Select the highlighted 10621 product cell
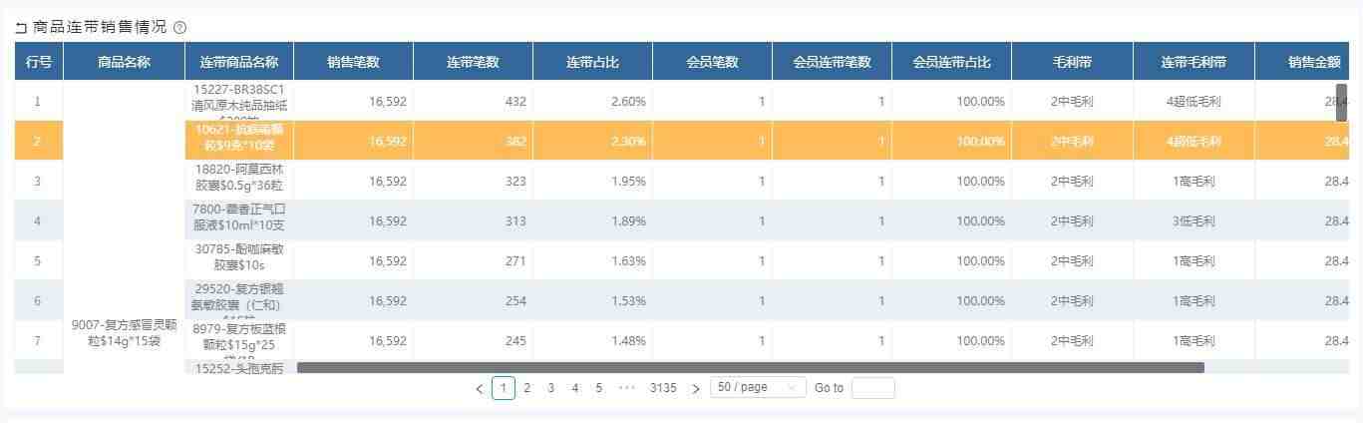Image resolution: width=1363 pixels, height=423 pixels. [x=239, y=142]
